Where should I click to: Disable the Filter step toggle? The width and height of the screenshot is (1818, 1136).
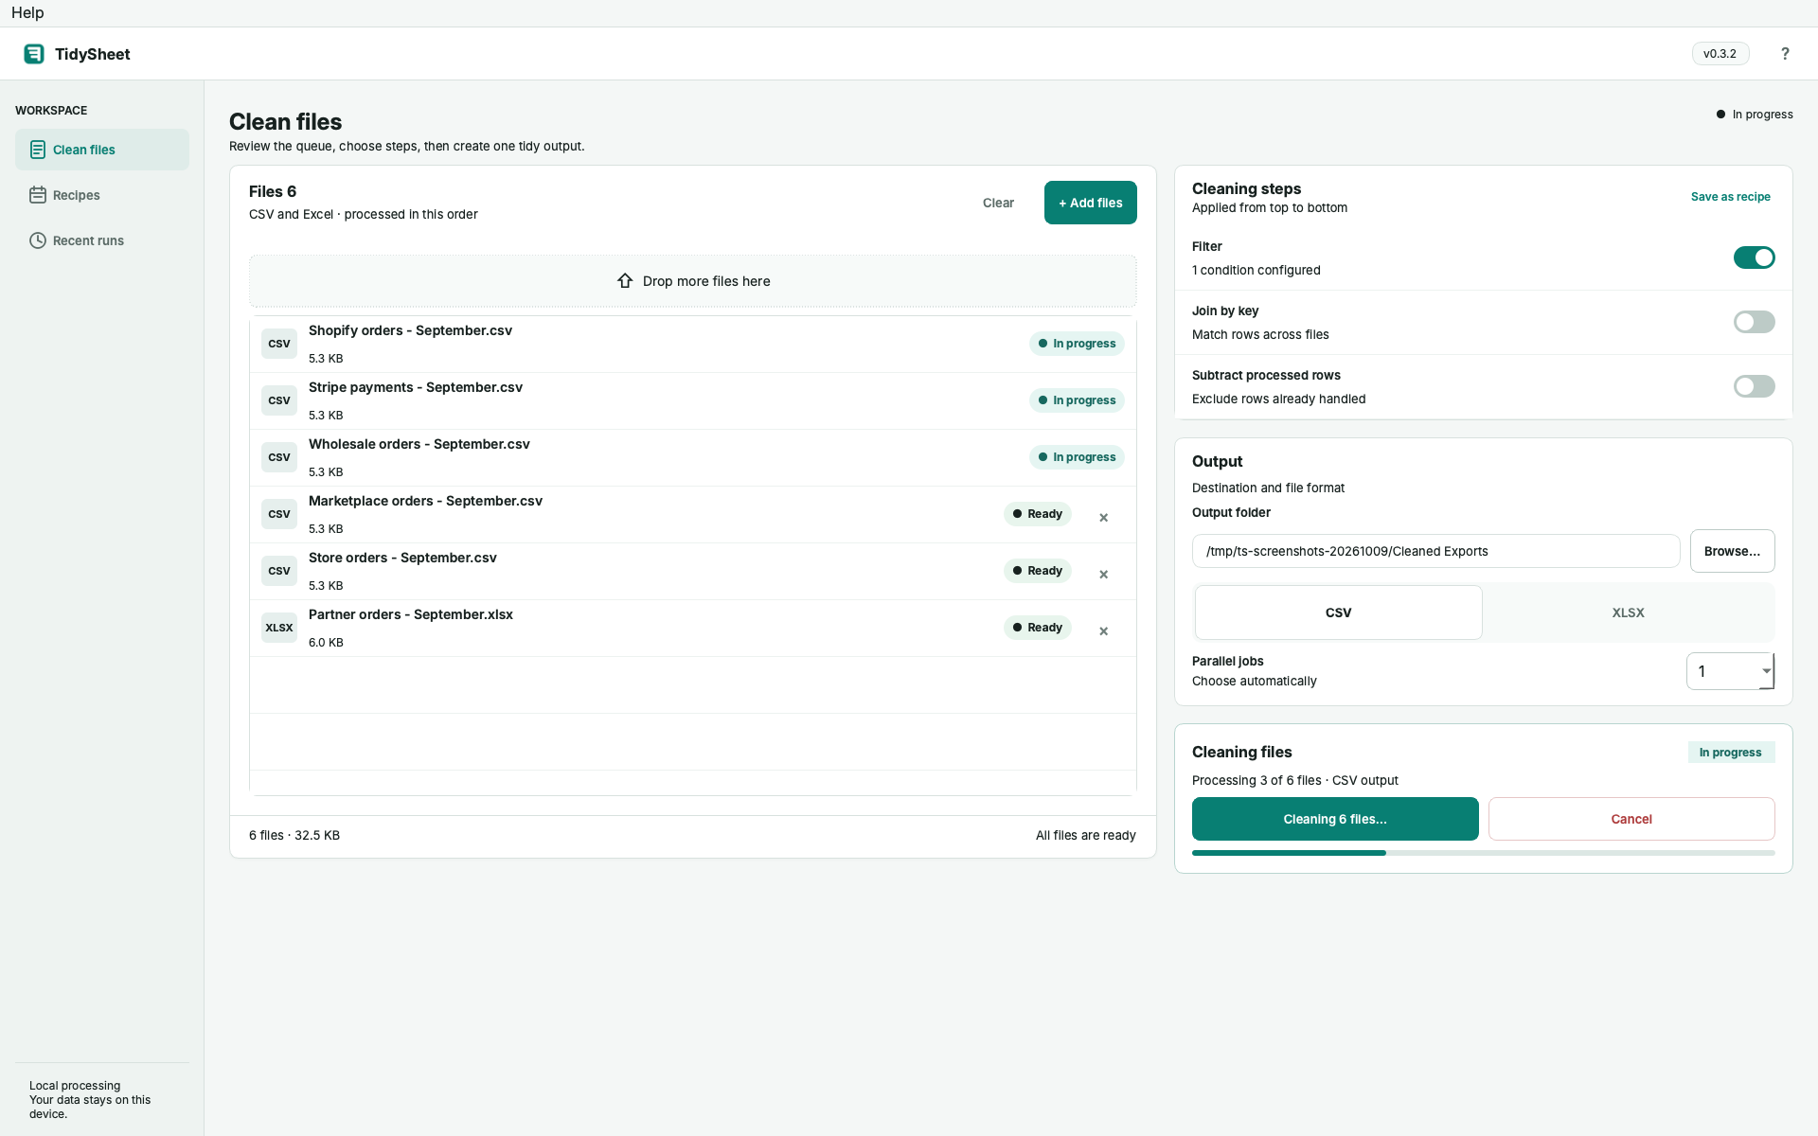click(1754, 257)
